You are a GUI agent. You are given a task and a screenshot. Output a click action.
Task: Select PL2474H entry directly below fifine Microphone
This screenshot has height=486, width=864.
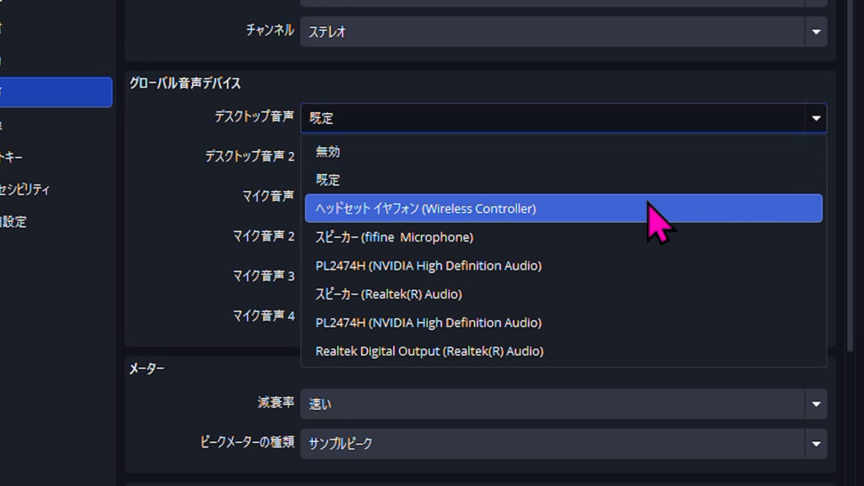(x=428, y=266)
